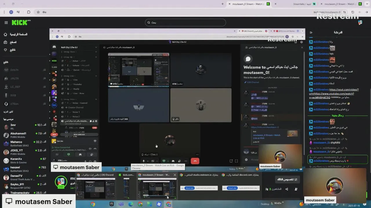Click the red disconnect call button
371x208 pixels.
pyautogui.click(x=195, y=161)
